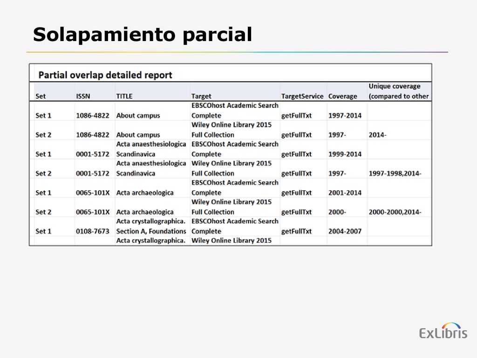The width and height of the screenshot is (477, 358).
Task: Click the 'Unique coverage (compared to other' header
Action: (x=399, y=91)
